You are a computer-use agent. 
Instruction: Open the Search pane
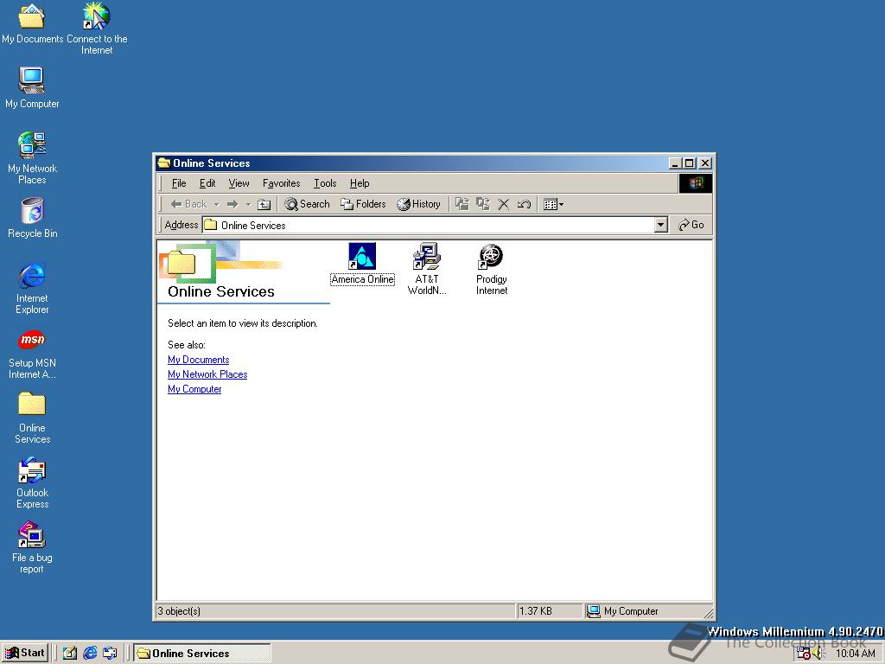pyautogui.click(x=307, y=204)
